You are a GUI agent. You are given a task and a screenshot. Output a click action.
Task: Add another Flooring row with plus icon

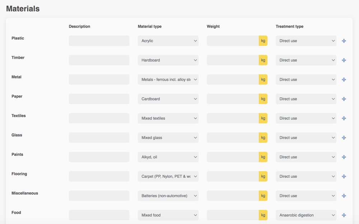coord(344,176)
